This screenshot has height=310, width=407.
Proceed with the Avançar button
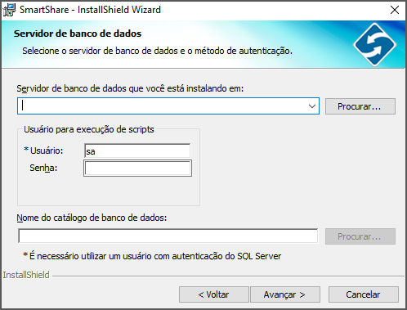[x=285, y=294]
